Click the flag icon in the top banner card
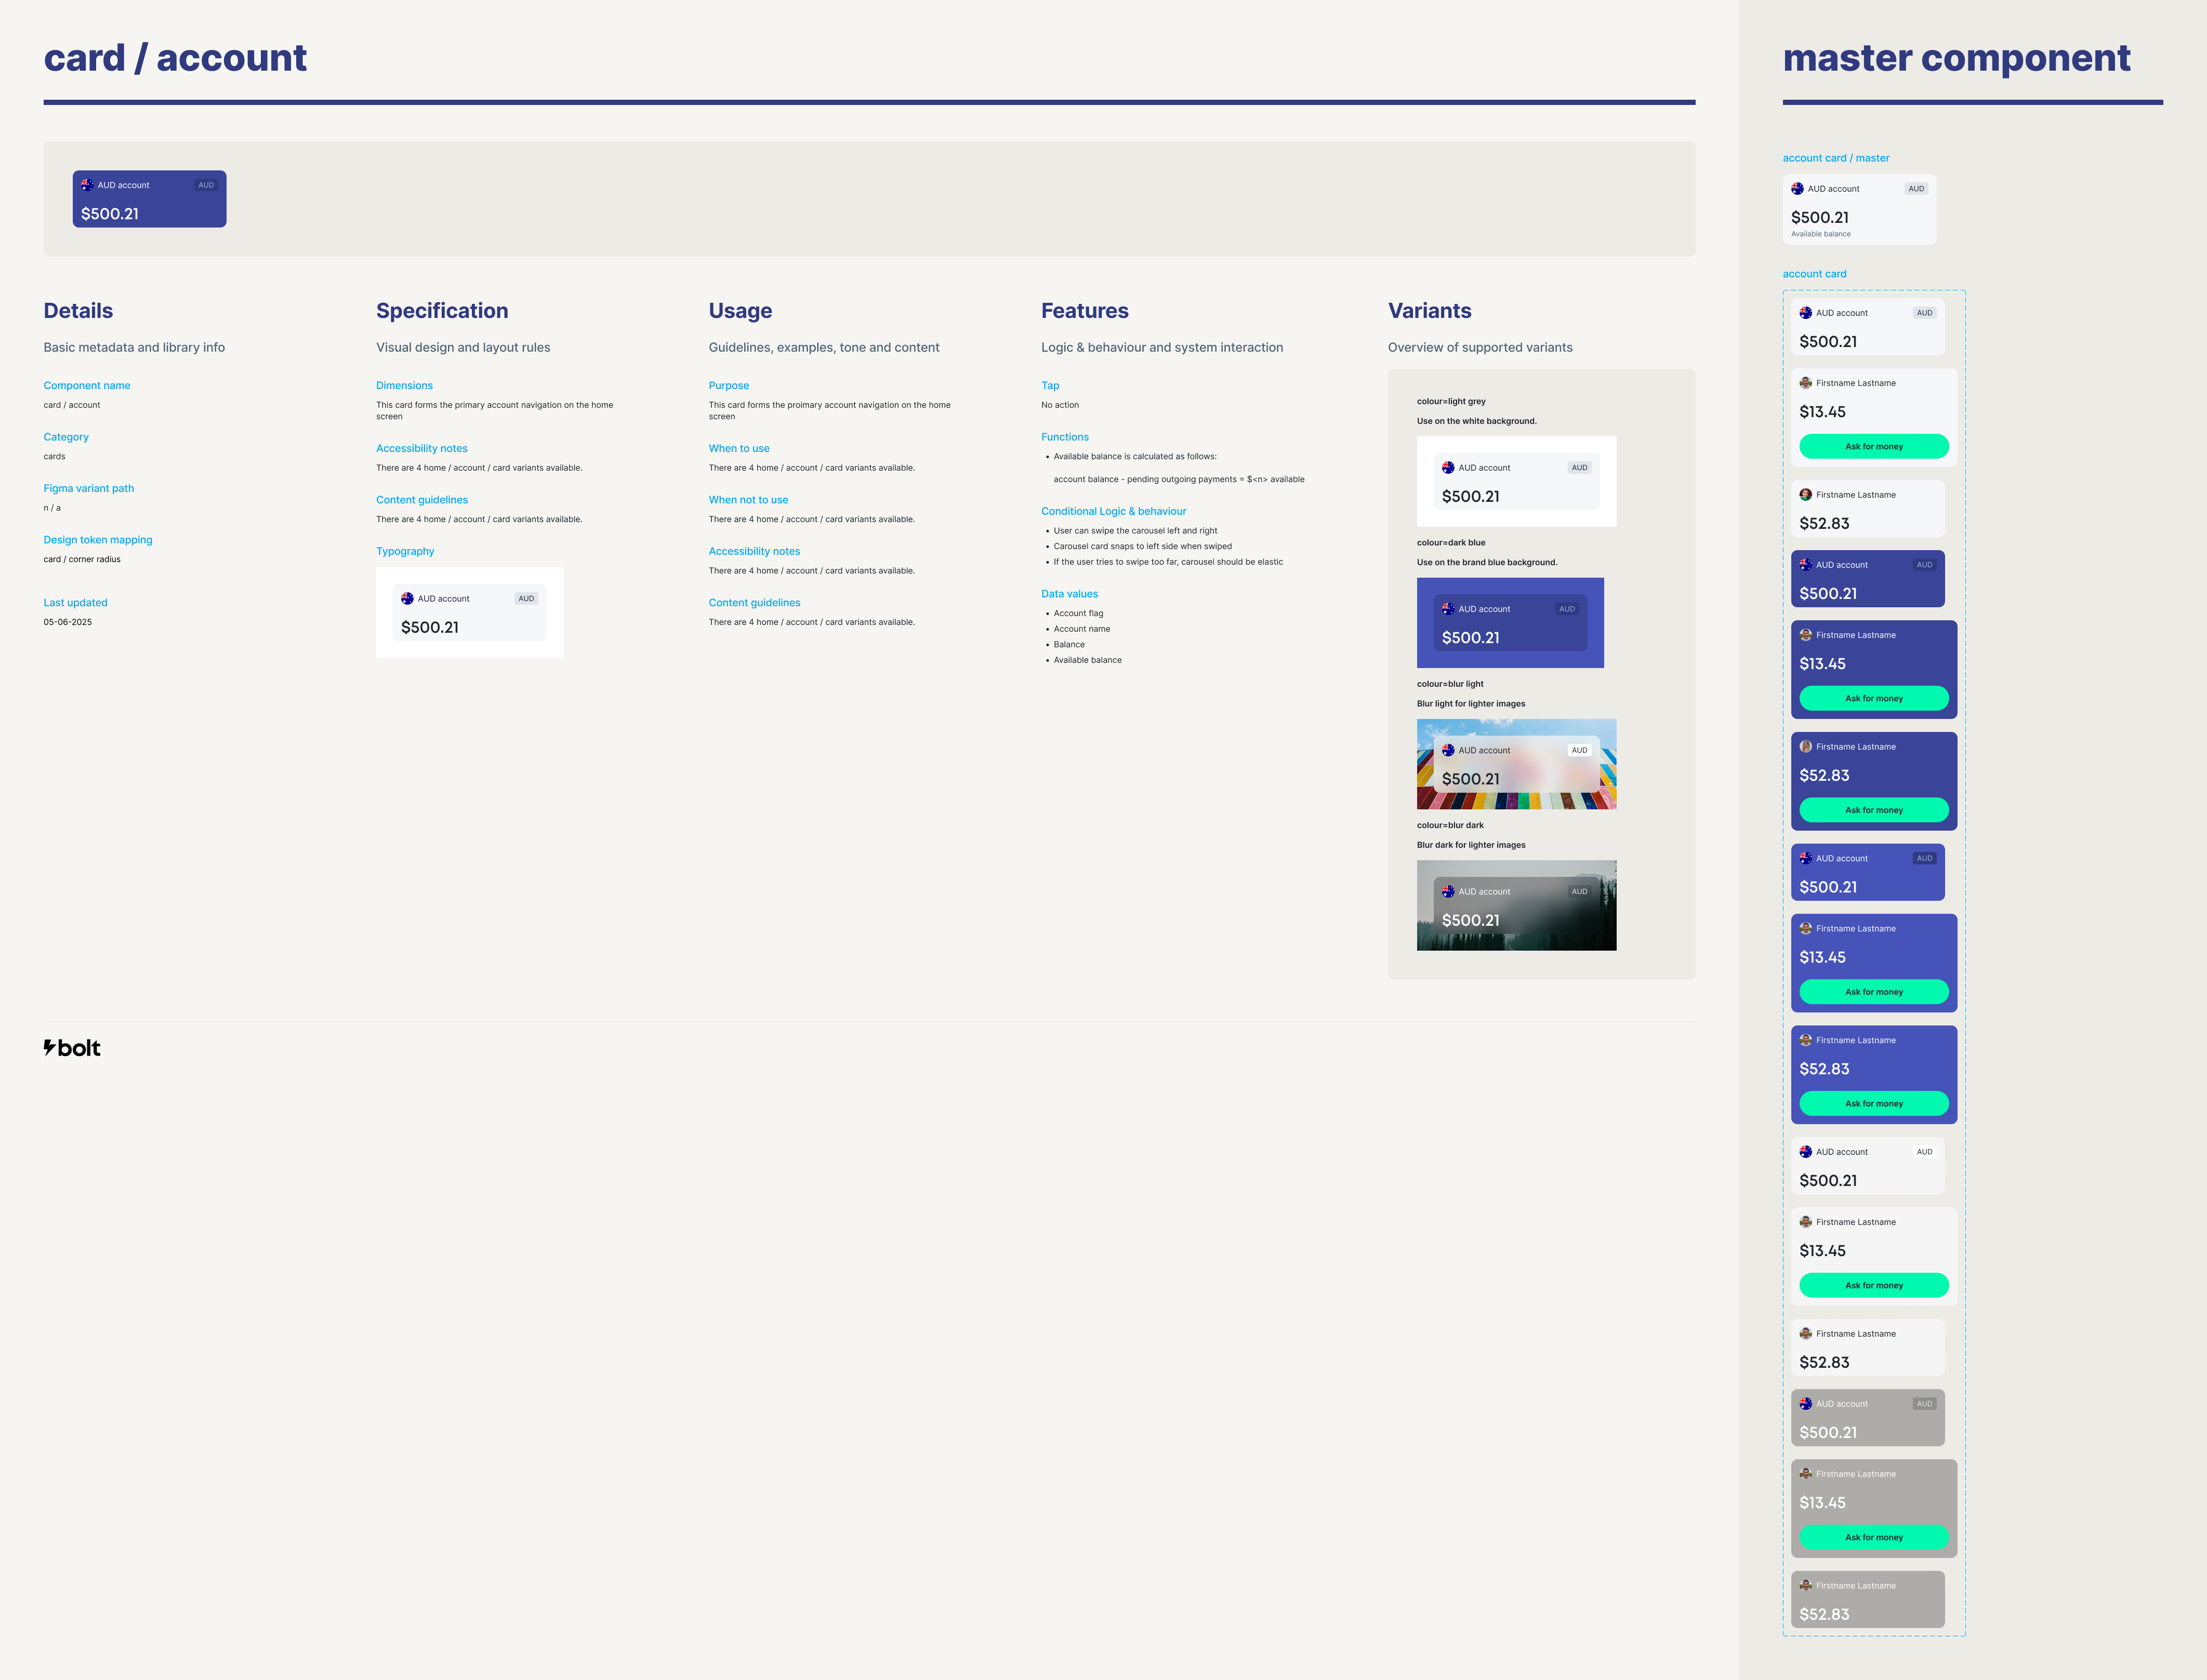The width and height of the screenshot is (2207, 1680). click(x=87, y=185)
